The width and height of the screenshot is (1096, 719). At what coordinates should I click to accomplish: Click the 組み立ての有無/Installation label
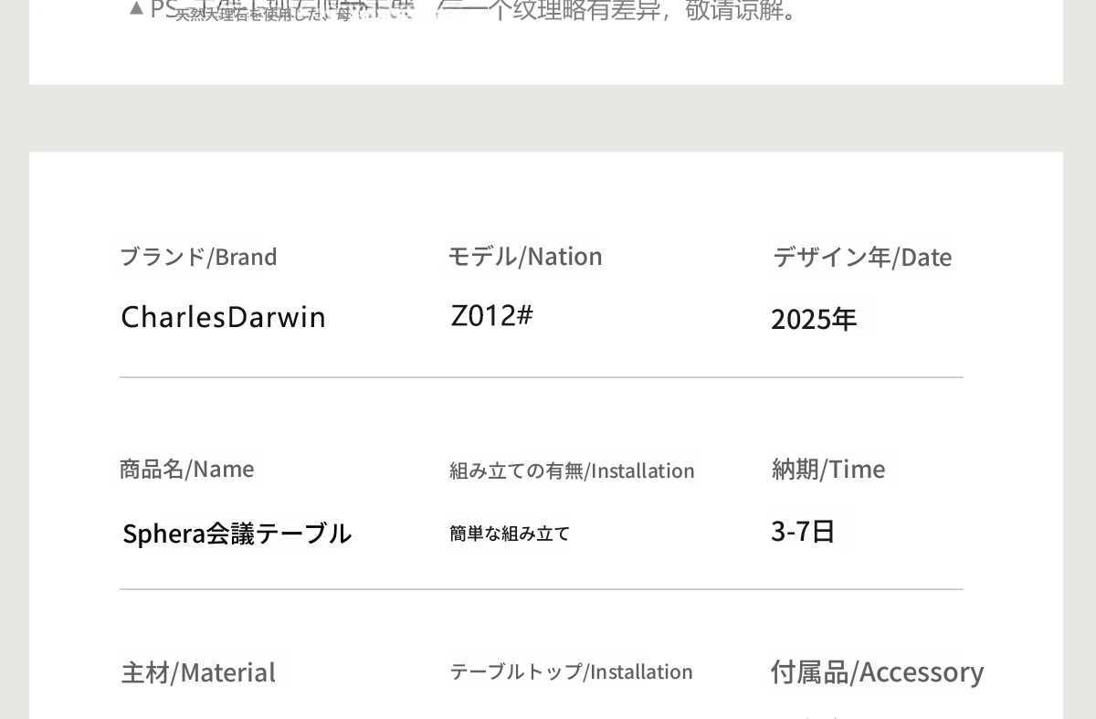[572, 471]
